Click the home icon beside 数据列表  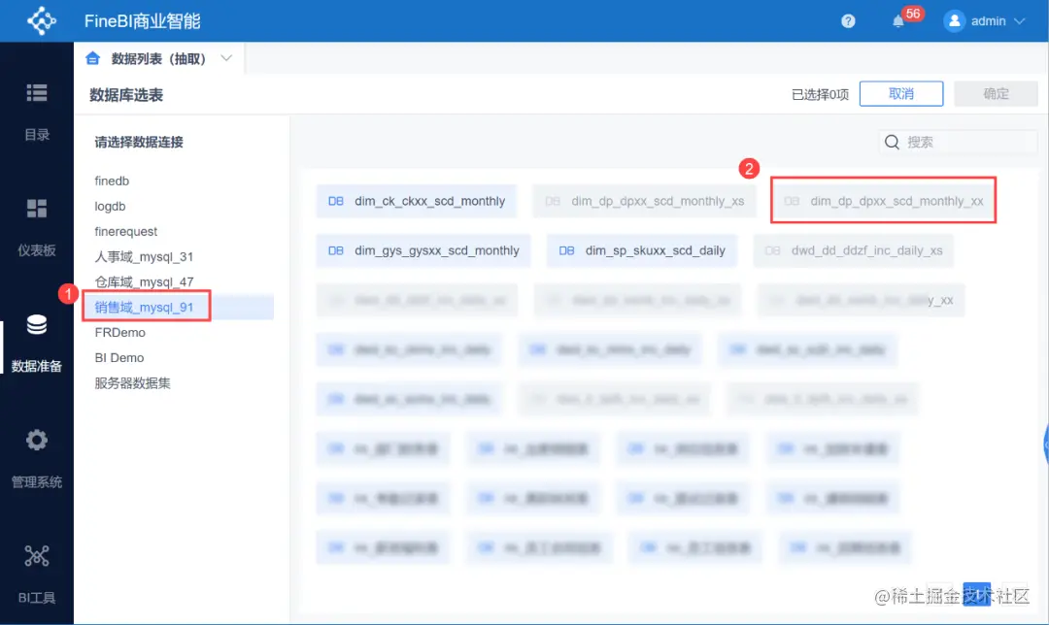[93, 58]
